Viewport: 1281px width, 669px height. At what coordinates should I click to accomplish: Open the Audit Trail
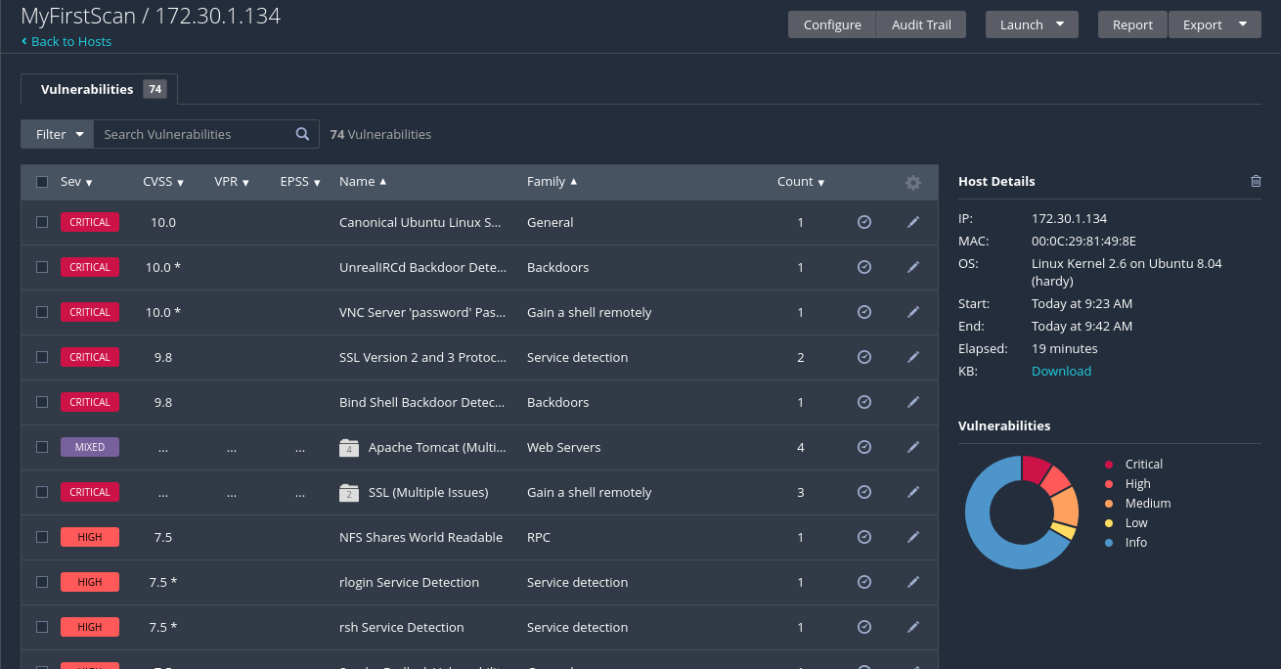coord(921,24)
